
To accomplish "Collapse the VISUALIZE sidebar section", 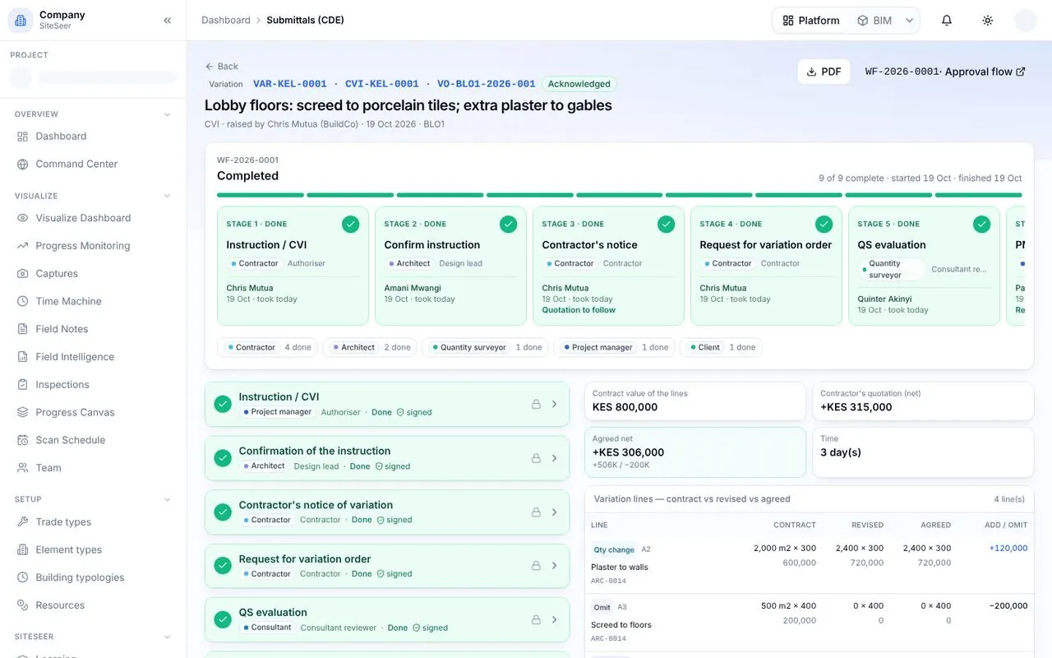I will tap(168, 196).
